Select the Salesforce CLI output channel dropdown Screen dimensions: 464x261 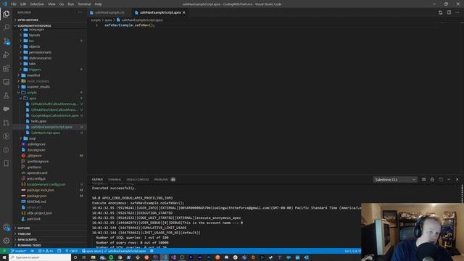pyautogui.click(x=395, y=180)
